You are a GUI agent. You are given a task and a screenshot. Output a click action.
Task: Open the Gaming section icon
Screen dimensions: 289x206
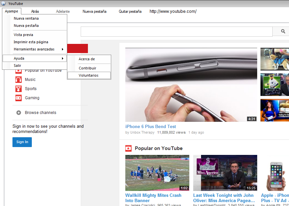pos(18,98)
